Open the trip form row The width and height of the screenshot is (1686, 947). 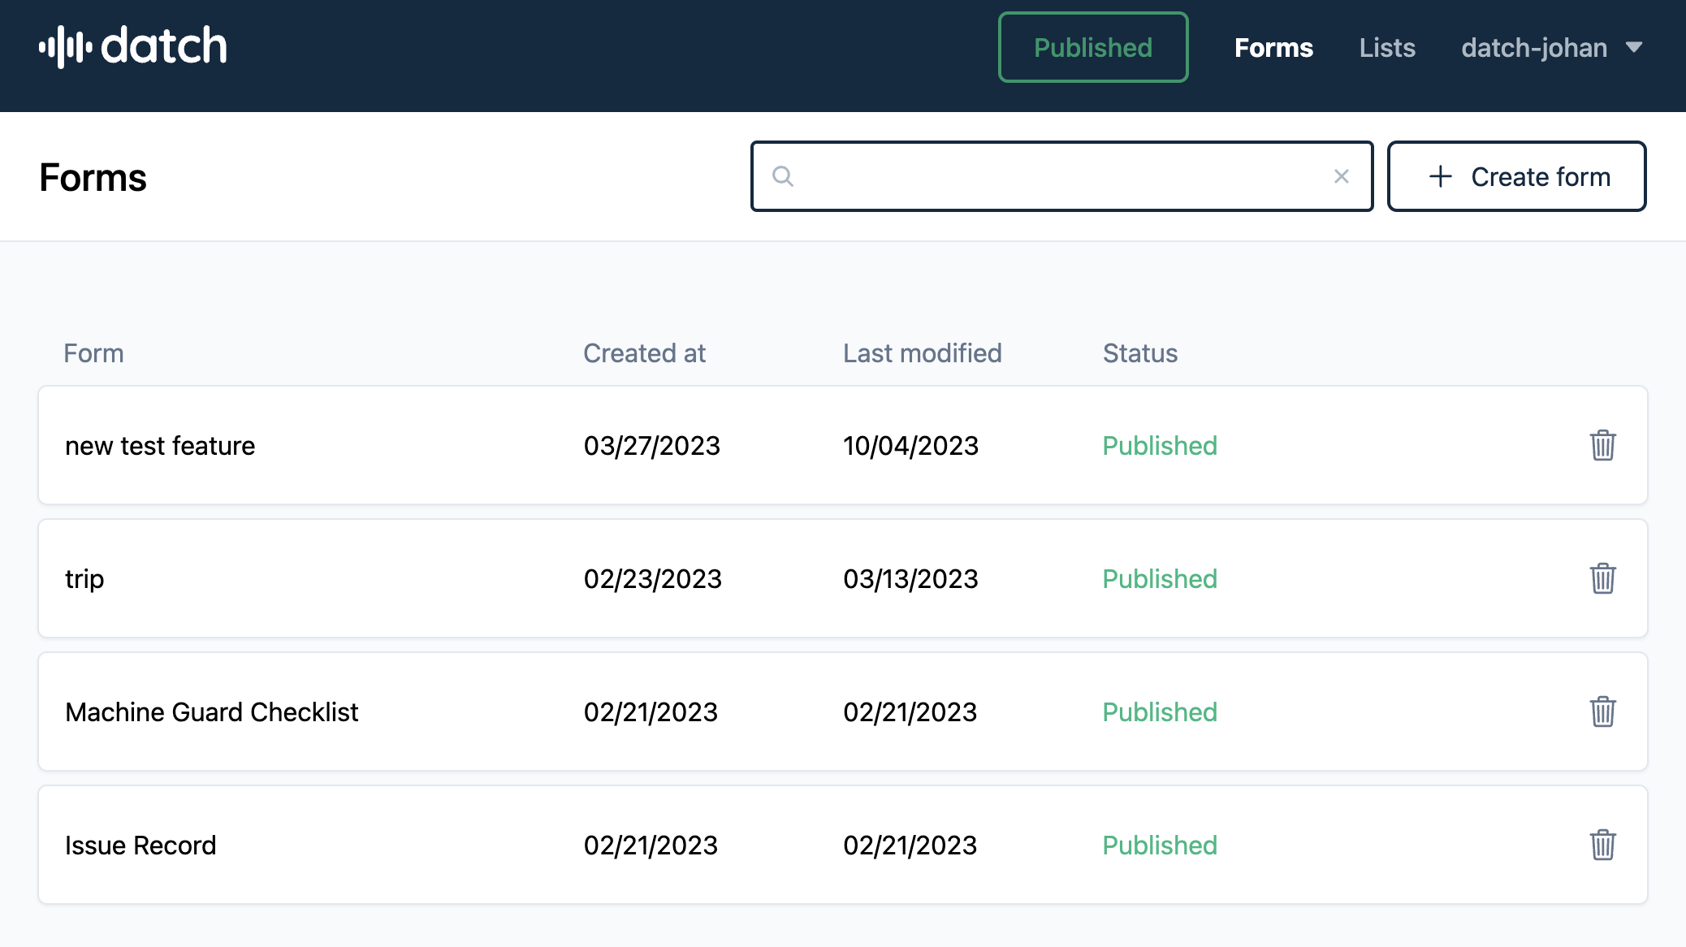pyautogui.click(x=84, y=579)
